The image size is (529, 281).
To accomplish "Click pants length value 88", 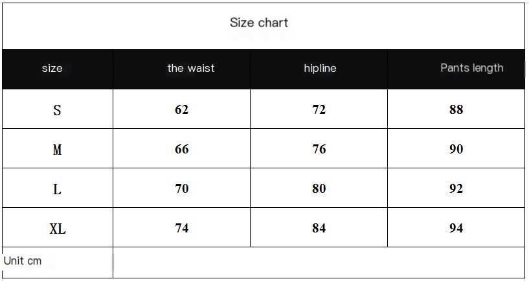I will point(456,109).
